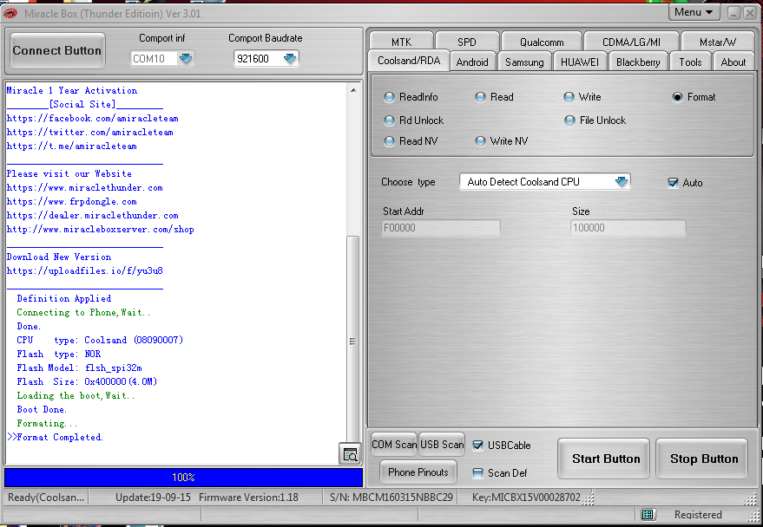Click the Start Button
The width and height of the screenshot is (763, 527).
tap(606, 459)
